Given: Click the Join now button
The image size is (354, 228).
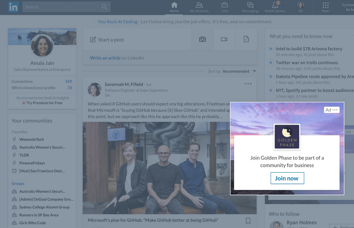Looking at the screenshot, I should tap(287, 178).
